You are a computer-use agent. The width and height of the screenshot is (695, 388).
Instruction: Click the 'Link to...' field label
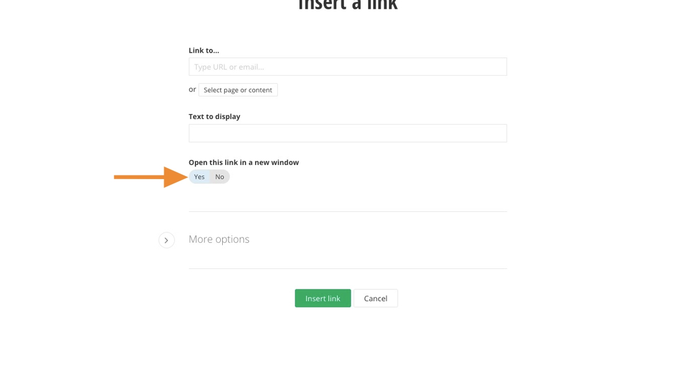tap(204, 50)
